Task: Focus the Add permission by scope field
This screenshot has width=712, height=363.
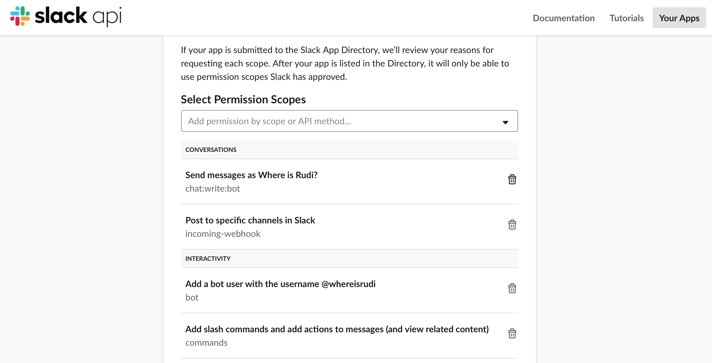Action: click(335, 121)
